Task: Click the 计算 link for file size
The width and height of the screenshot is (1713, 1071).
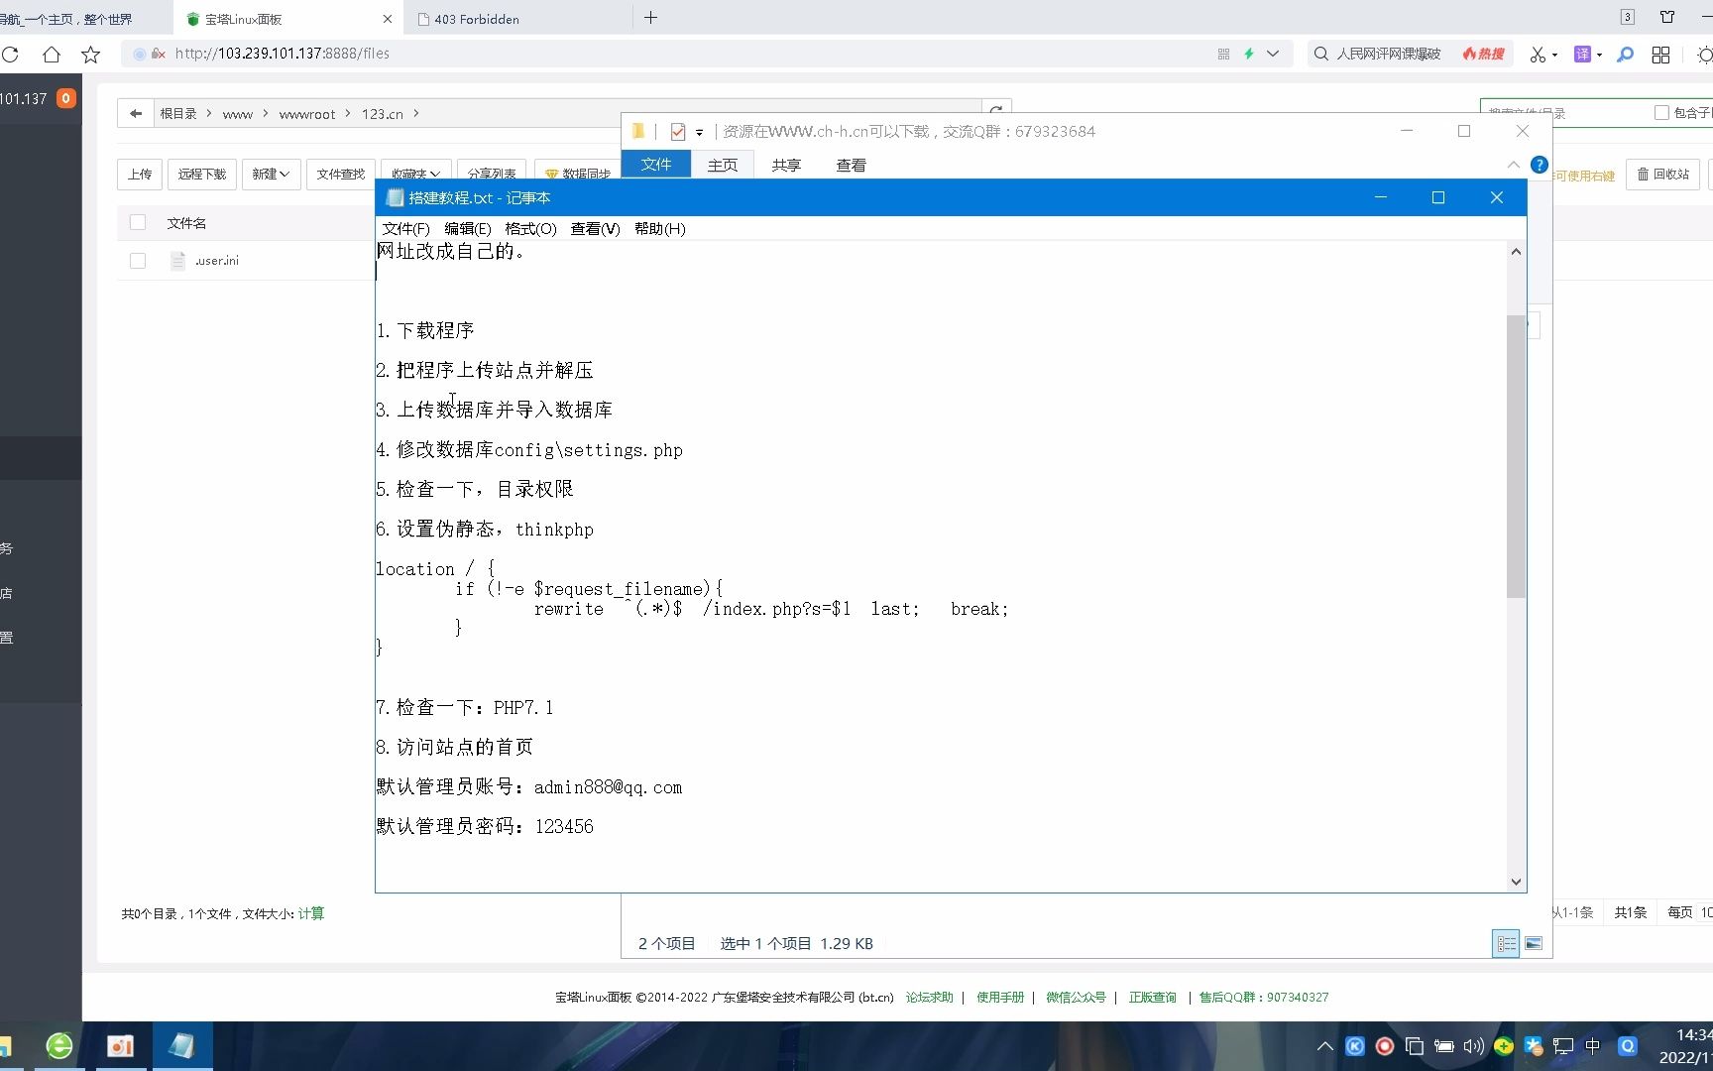Action: coord(310,913)
